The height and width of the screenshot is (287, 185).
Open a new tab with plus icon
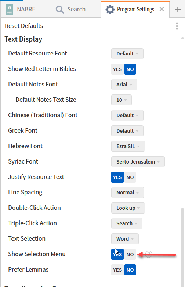pyautogui.click(x=178, y=9)
